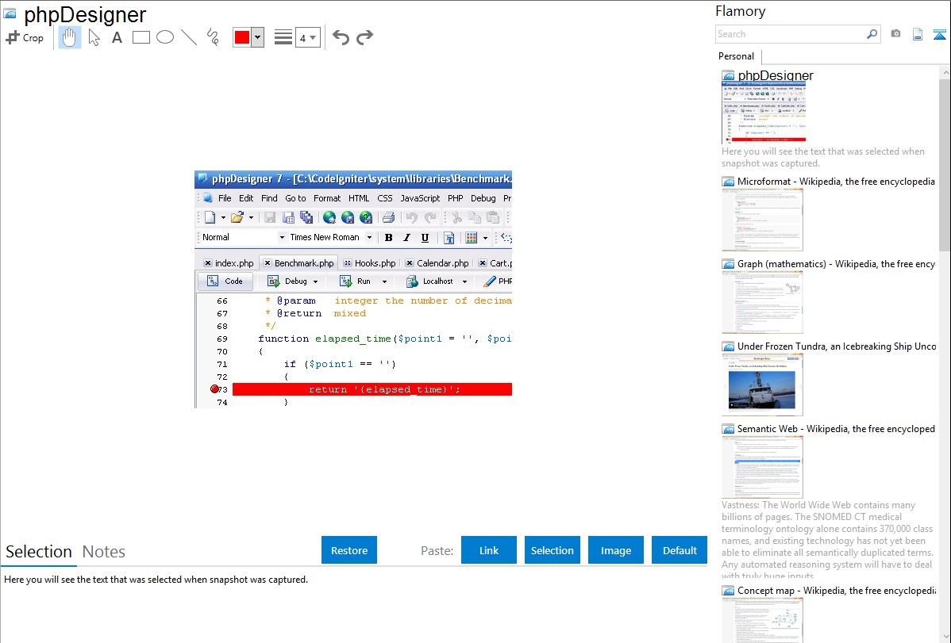
Task: Click insert table grid icon in capture
Action: [472, 238]
